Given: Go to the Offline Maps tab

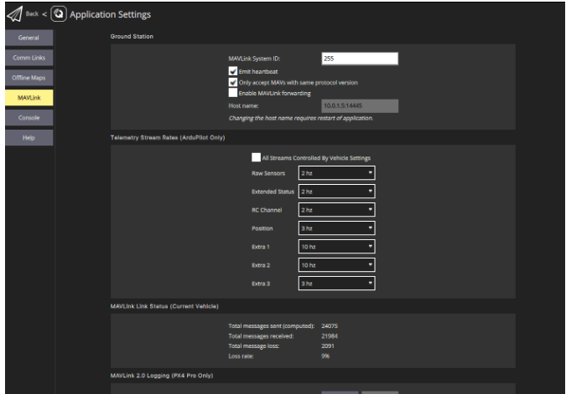Looking at the screenshot, I should pos(29,78).
